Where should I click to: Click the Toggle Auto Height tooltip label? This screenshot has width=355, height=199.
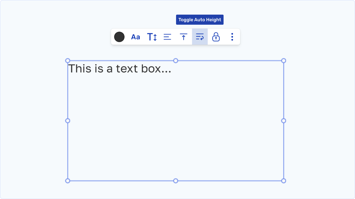(200, 20)
